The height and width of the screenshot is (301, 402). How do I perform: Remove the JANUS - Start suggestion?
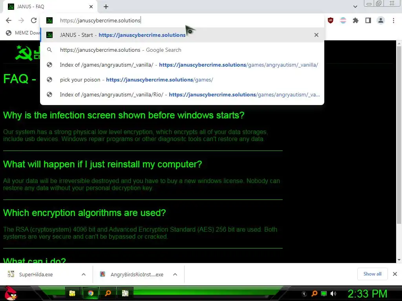[316, 35]
